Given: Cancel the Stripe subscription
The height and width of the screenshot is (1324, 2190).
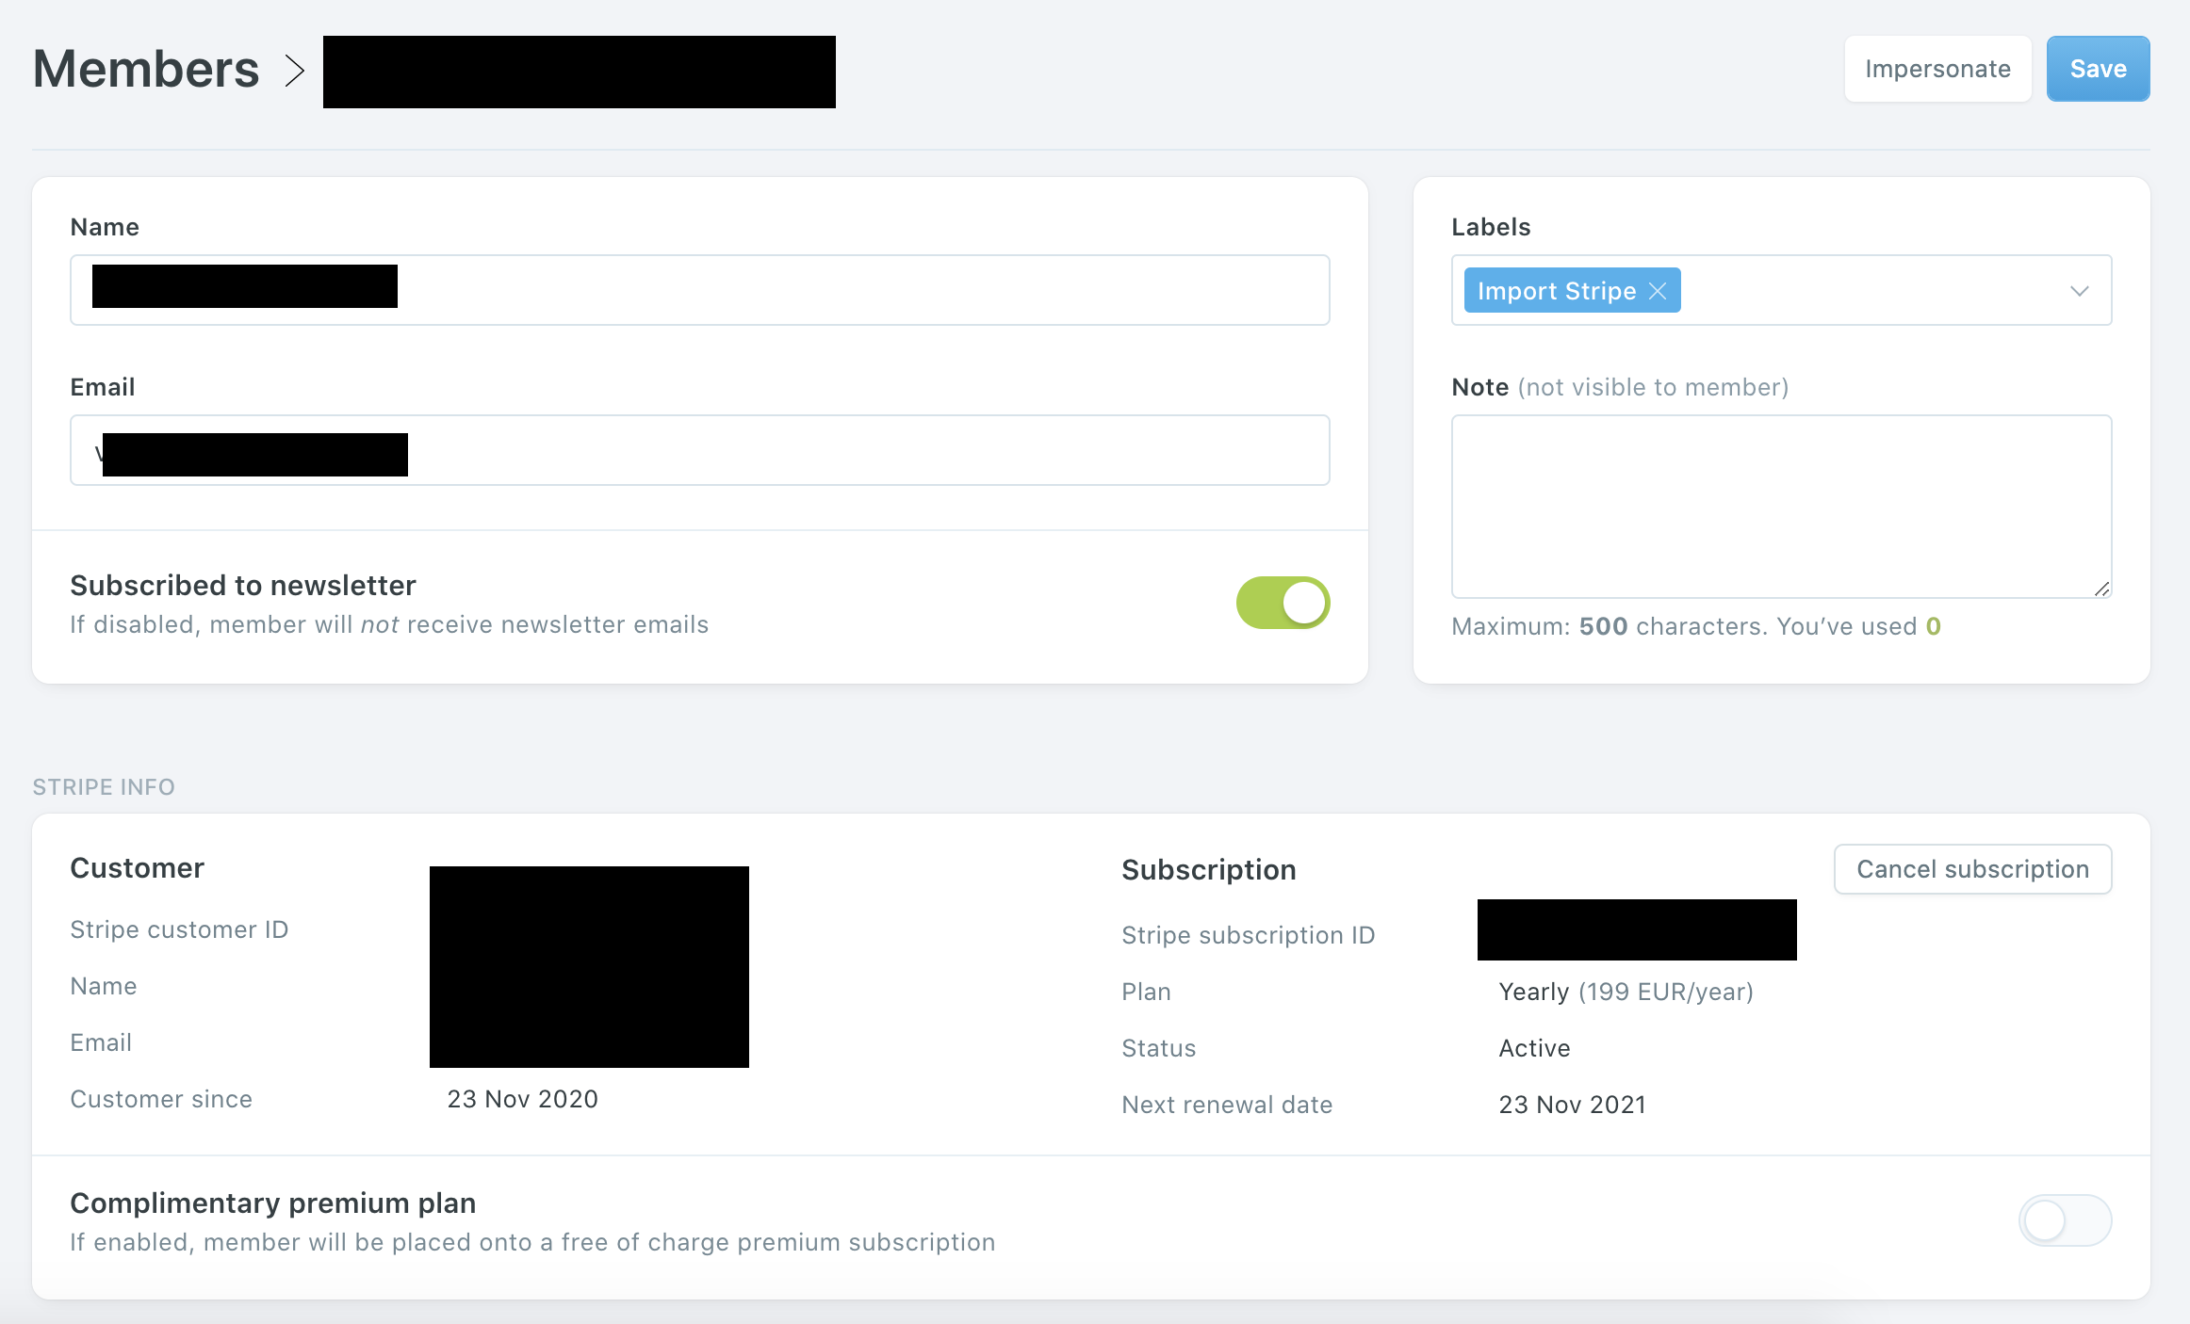Looking at the screenshot, I should pyautogui.click(x=1972, y=869).
